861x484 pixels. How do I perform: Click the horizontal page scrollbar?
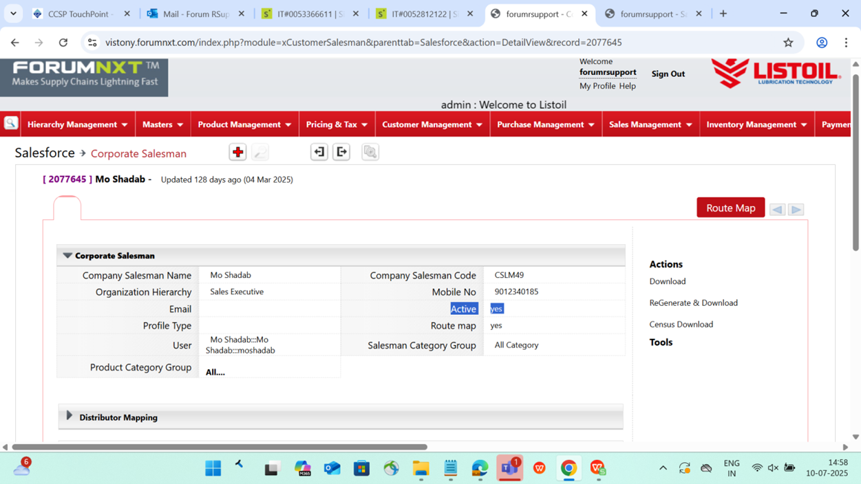(220, 447)
